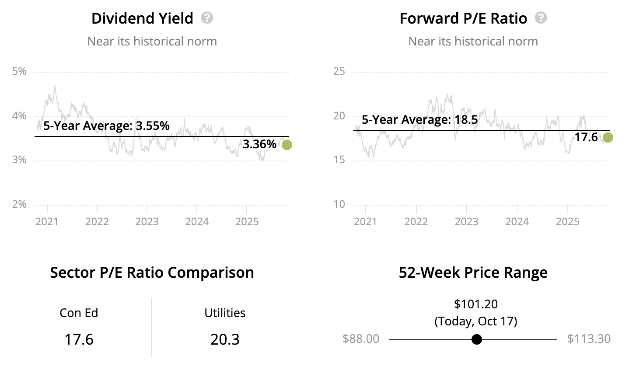629x370 pixels.
Task: Click the green 3.36% current yield dot
Action: 287,145
